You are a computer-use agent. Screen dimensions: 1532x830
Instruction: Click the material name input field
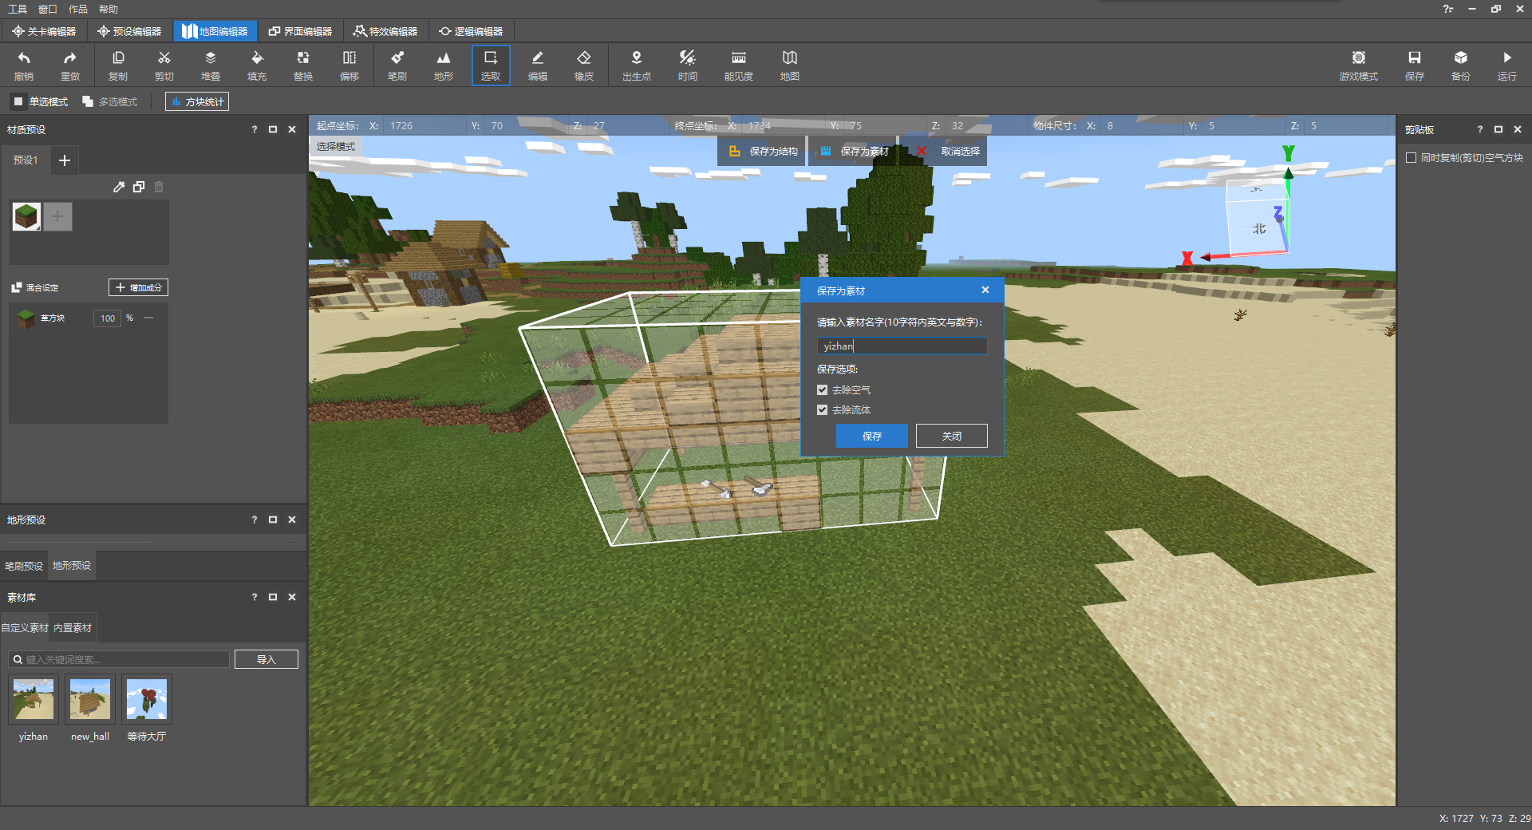(902, 346)
